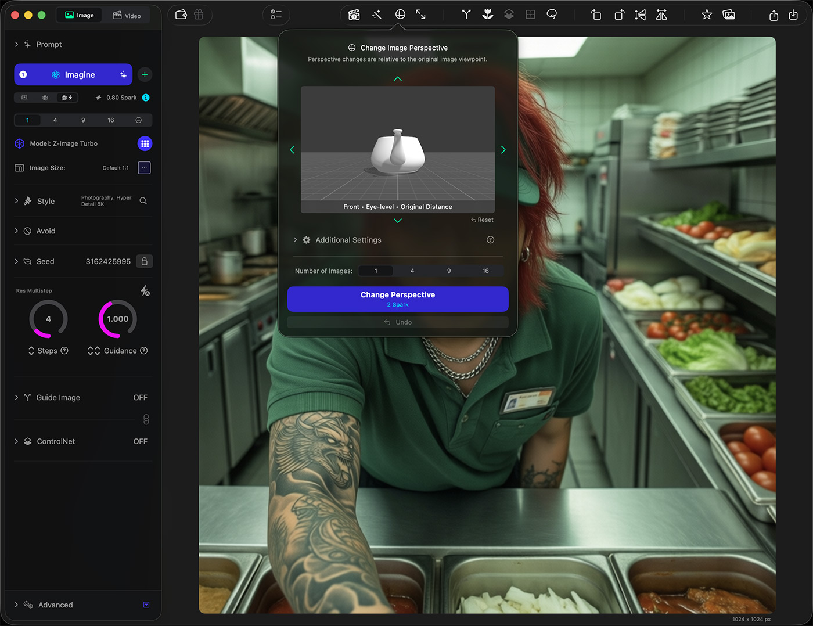Rotate perspective view right with arrow
The image size is (813, 626).
click(503, 150)
